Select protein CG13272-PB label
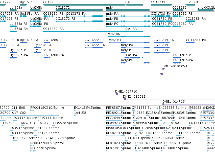Screen dimensions: 215x152 tap(94, 40)
